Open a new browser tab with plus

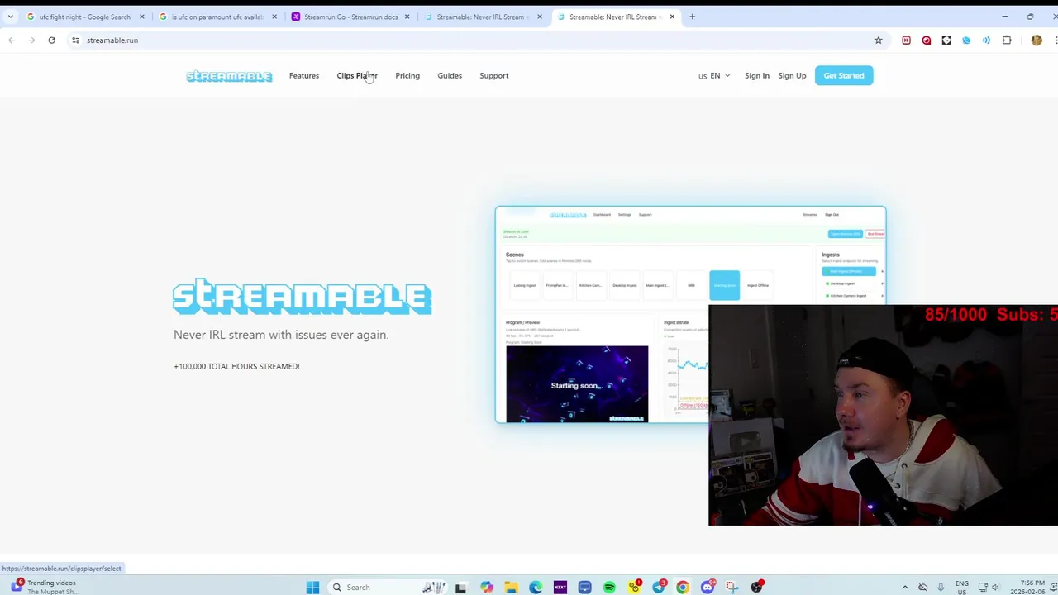point(692,17)
